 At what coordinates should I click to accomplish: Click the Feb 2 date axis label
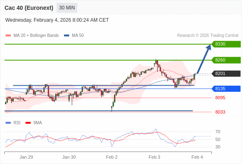(x=112, y=157)
